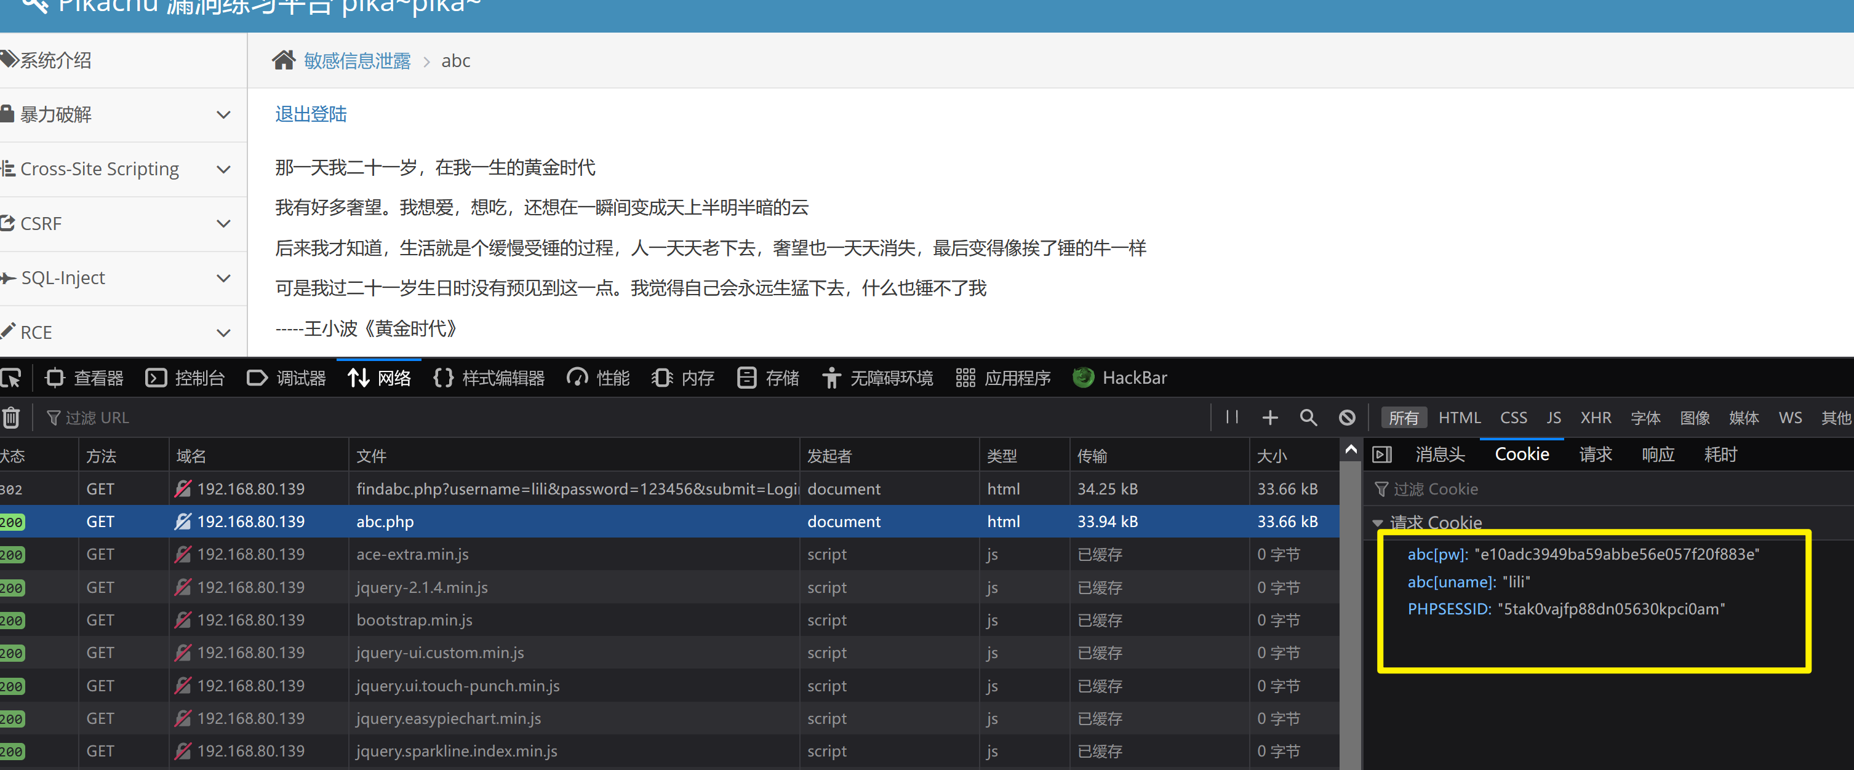Click the Cross-Site Scripting menu icon
Viewport: 1854px width, 770px height.
[8, 169]
